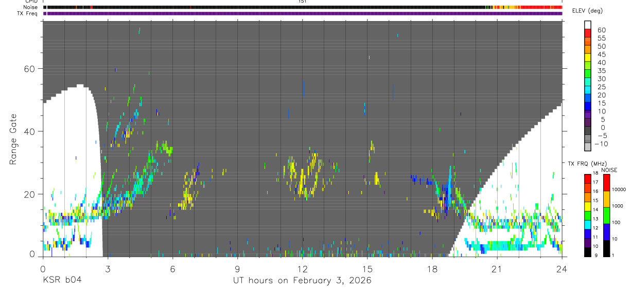
Task: Click the black block of the NOISE color bar
Action: pos(607,248)
